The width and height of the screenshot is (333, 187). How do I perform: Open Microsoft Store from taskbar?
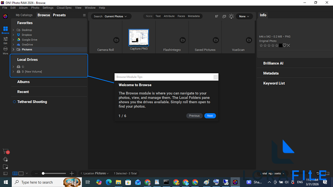point(128,182)
